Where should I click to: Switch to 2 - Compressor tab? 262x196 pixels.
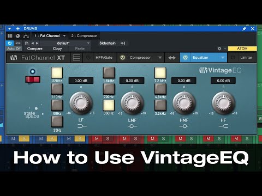pyautogui.click(x=84, y=36)
